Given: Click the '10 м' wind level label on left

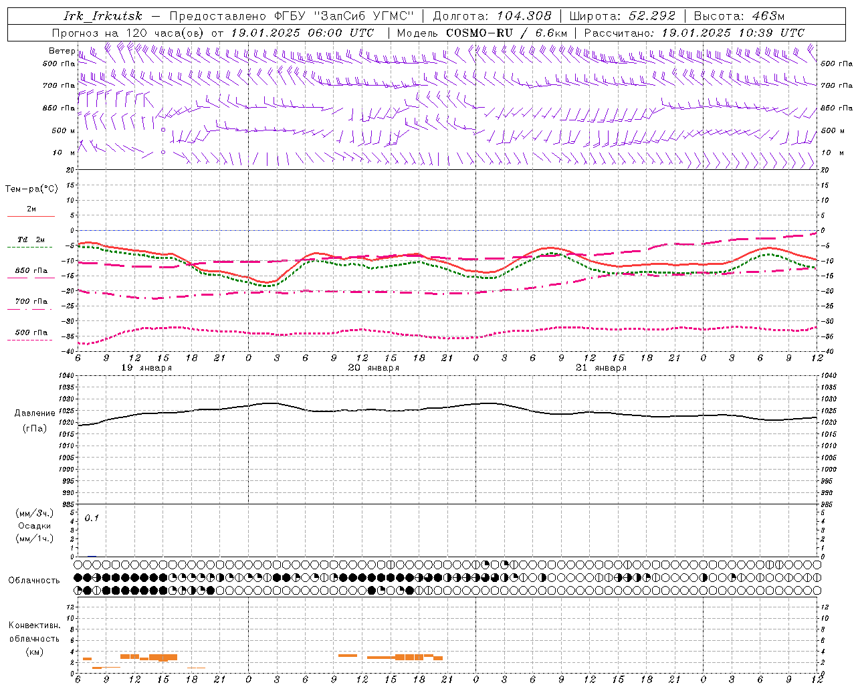Looking at the screenshot, I should 64,153.
